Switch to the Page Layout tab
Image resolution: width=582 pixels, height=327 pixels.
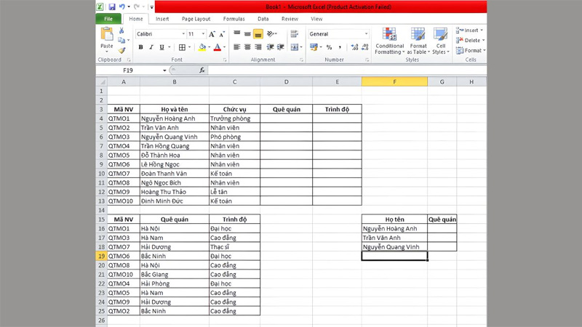point(196,19)
